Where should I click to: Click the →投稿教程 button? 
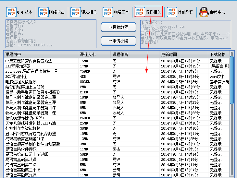tap(118, 27)
